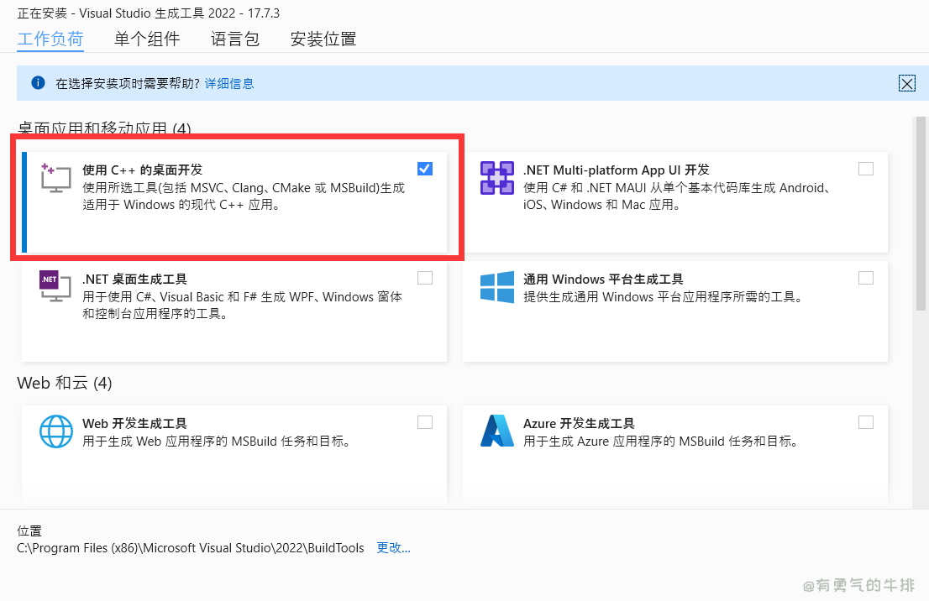Click 更改... to change install location
This screenshot has width=929, height=601.
click(x=393, y=548)
